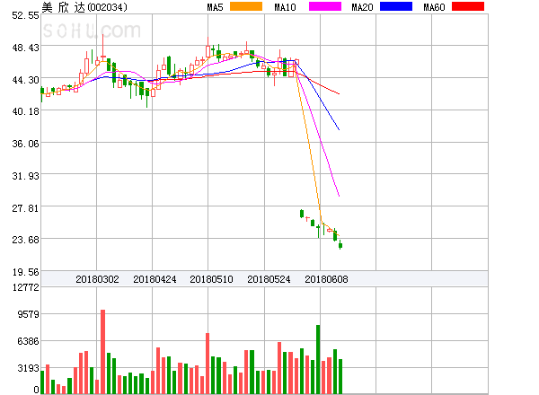Click the last green candlestick on the chart
Viewport: 539px width, 395px height.
(x=340, y=245)
